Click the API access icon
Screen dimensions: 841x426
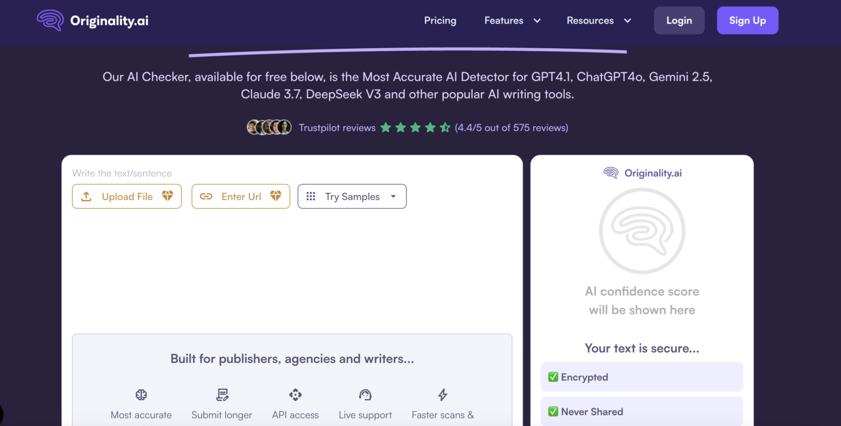click(295, 395)
